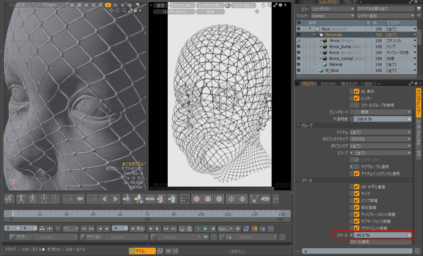
Task: Click the left-pointing hand pose icon
Action: pyautogui.click(x=162, y=199)
